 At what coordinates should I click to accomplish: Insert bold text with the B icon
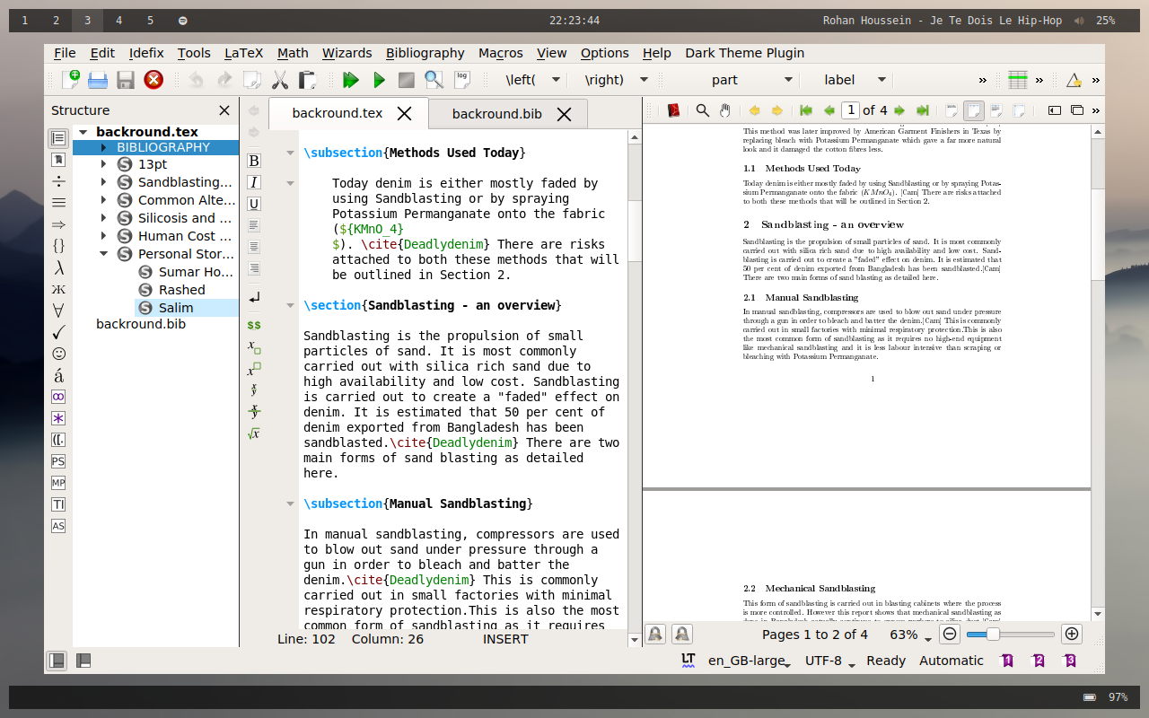(254, 161)
